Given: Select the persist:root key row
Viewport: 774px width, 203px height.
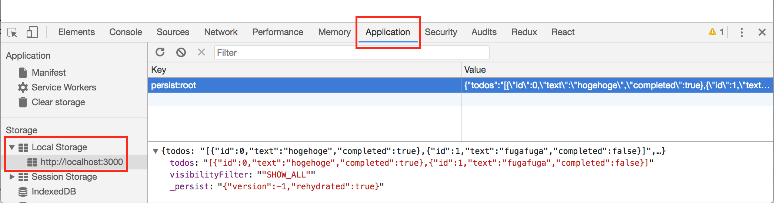Looking at the screenshot, I should [304, 85].
